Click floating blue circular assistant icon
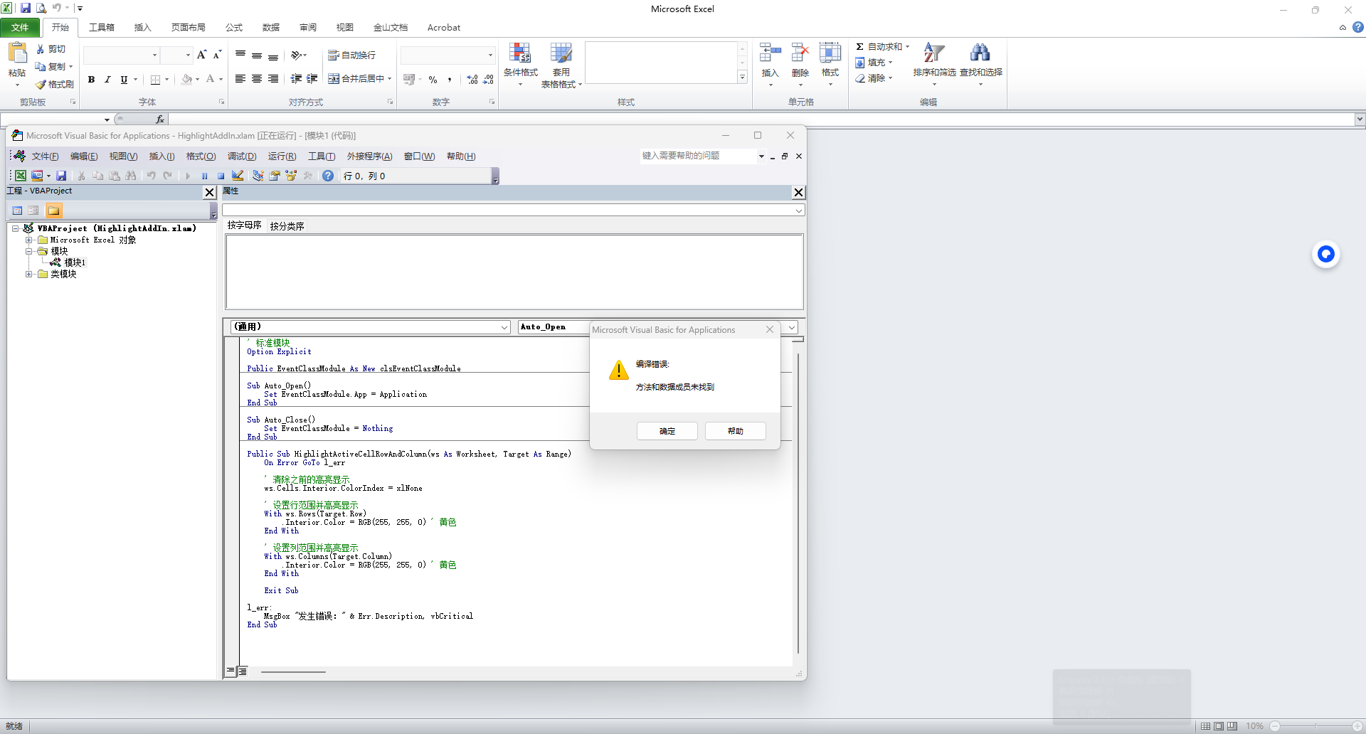Viewport: 1366px width, 734px height. (1326, 254)
